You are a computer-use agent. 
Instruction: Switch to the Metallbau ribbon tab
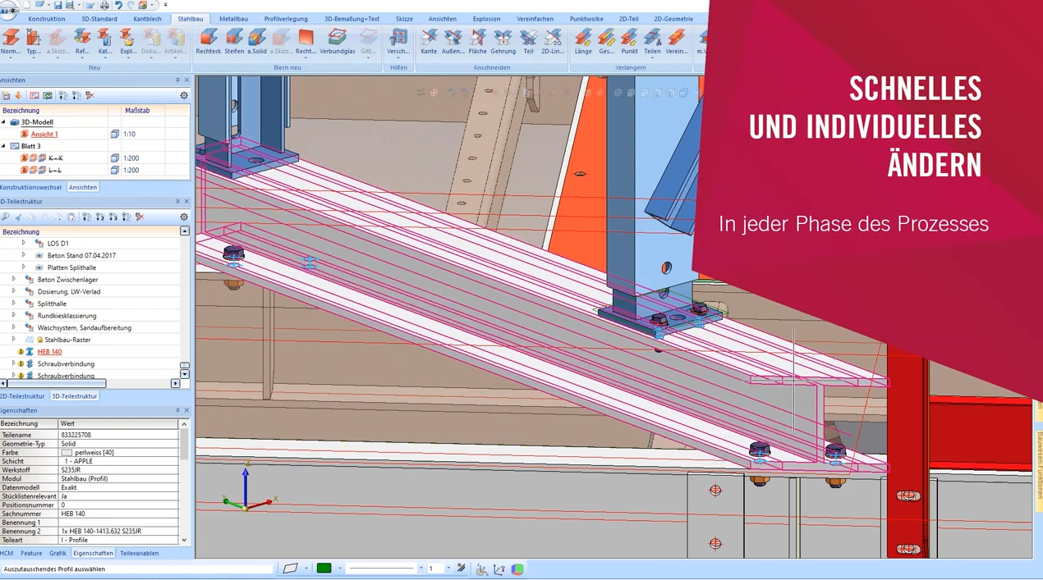tap(233, 18)
